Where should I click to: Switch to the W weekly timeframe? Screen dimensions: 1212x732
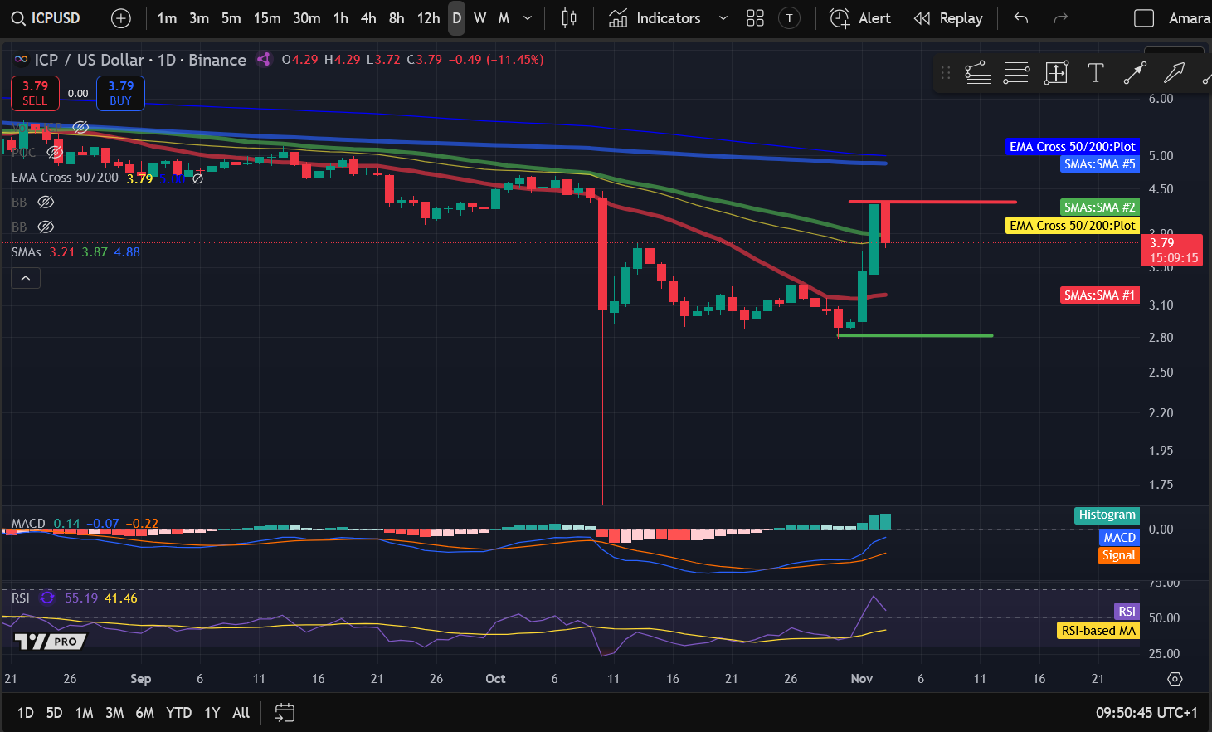[479, 18]
